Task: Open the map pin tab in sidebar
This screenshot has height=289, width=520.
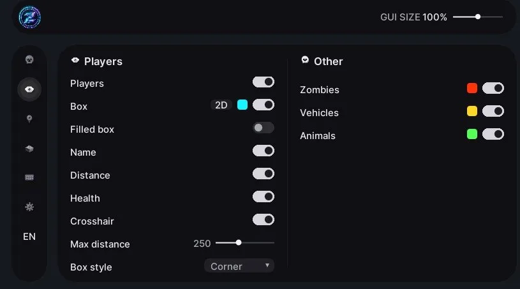Action: (x=29, y=119)
